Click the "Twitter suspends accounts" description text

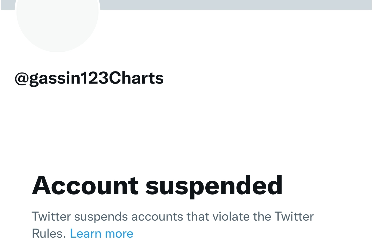pos(172,217)
